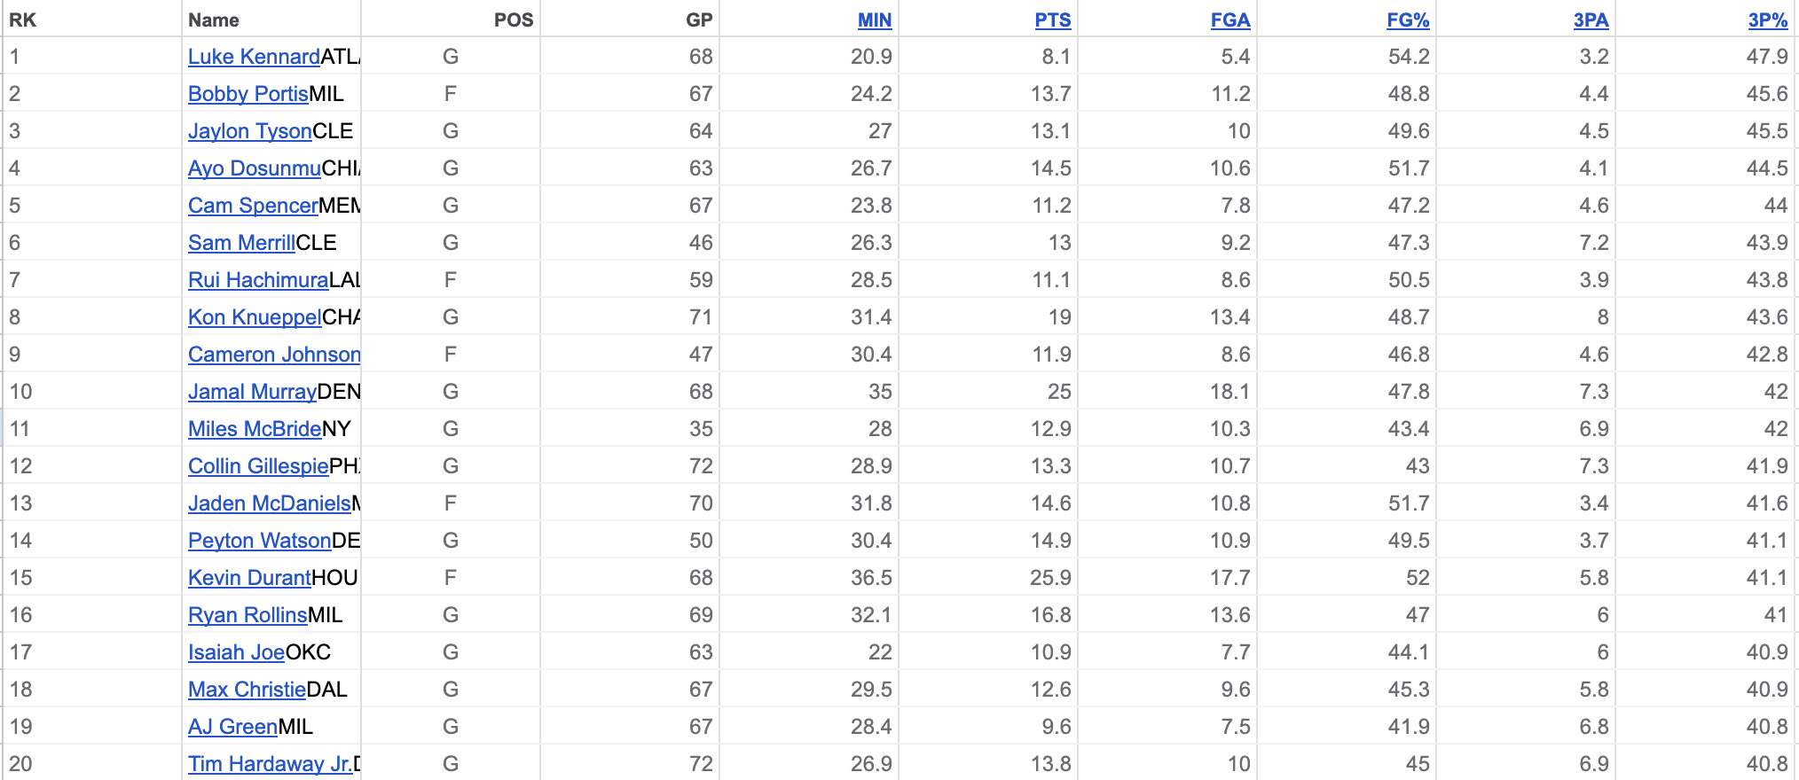Screen dimensions: 1799x780
Task: Open Kon Knueppel's profile link
Action: [255, 317]
